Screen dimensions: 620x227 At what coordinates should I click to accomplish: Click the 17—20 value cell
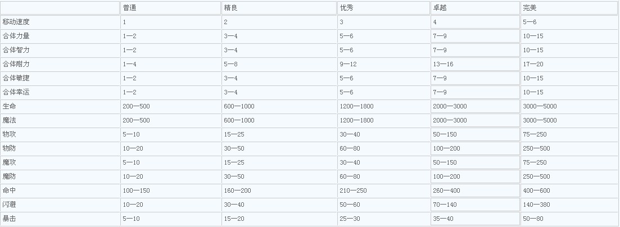pos(533,64)
